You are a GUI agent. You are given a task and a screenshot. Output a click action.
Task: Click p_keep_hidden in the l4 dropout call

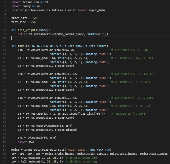click(66, 130)
